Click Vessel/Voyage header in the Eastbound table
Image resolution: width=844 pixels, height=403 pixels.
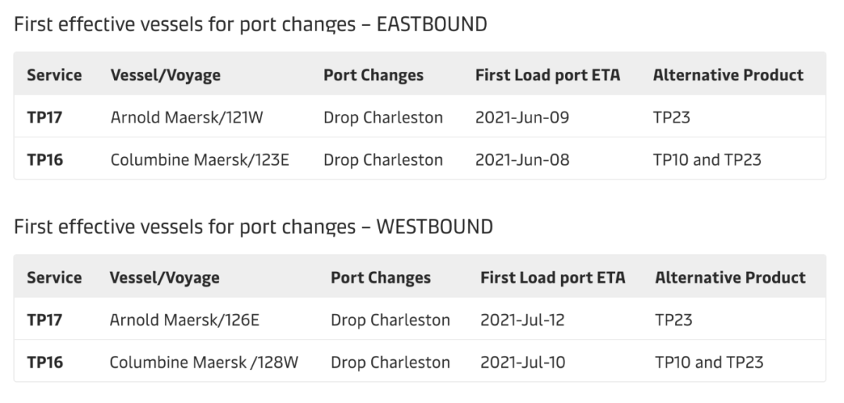(x=165, y=75)
